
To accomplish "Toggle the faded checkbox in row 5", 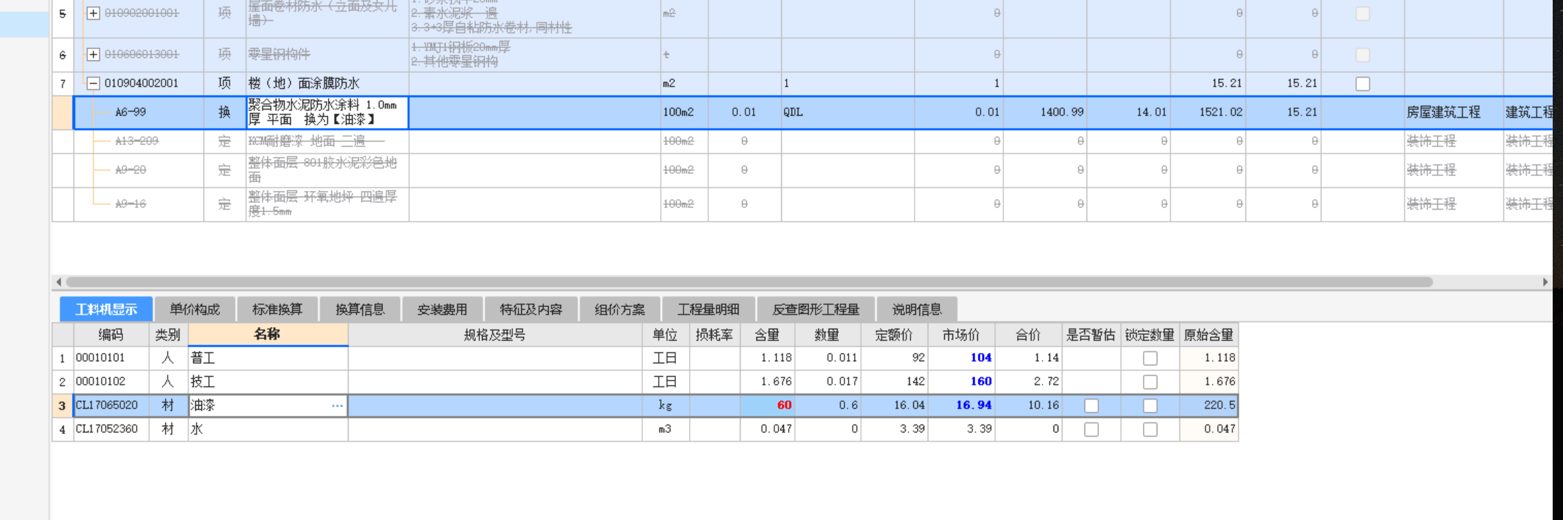I will pyautogui.click(x=1362, y=13).
